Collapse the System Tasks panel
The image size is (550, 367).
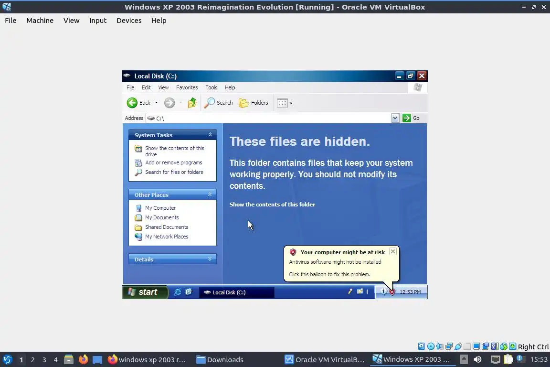210,135
